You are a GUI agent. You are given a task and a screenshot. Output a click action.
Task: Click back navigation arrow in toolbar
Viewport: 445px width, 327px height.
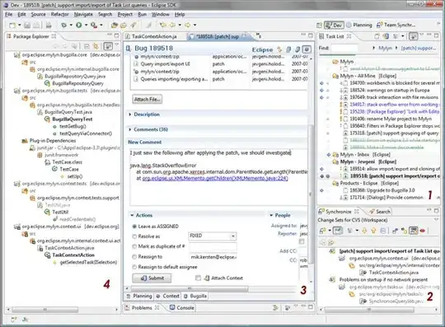pos(172,26)
